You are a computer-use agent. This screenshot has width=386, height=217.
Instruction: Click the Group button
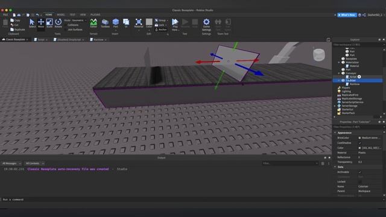160,20
